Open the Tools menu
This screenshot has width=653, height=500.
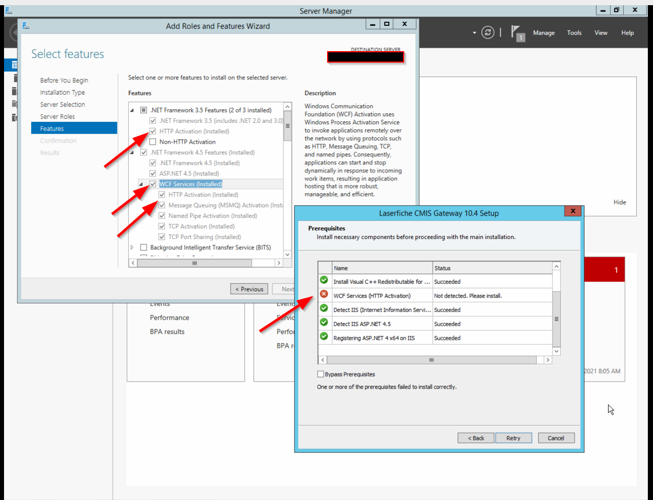[x=574, y=33]
